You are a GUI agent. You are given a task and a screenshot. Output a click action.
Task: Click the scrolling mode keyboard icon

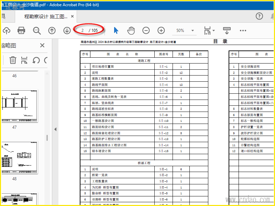(x=227, y=31)
